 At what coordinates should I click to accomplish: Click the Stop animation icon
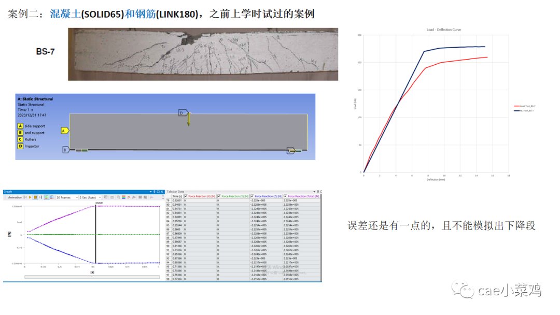[35, 197]
